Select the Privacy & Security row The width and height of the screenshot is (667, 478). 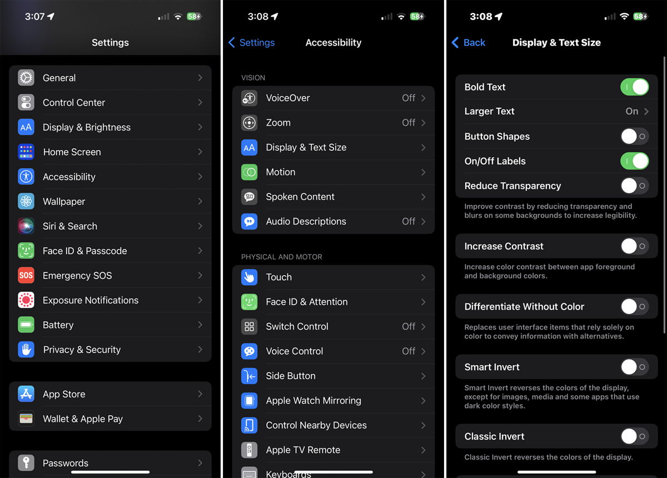coord(110,350)
